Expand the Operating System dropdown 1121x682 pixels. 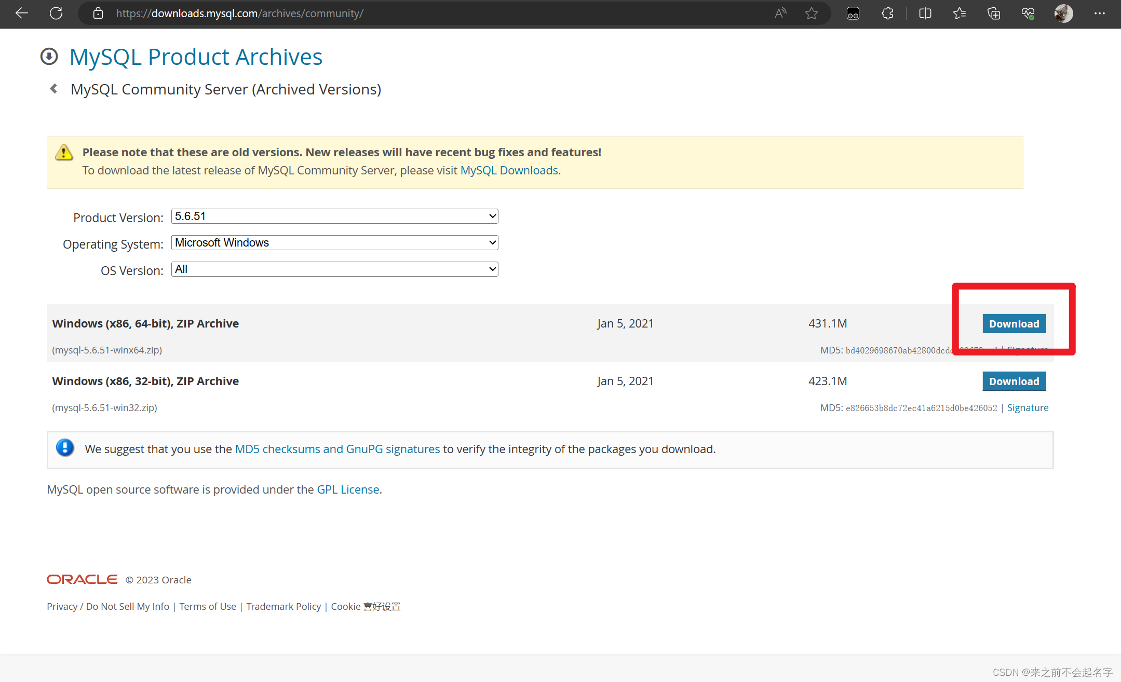[334, 243]
